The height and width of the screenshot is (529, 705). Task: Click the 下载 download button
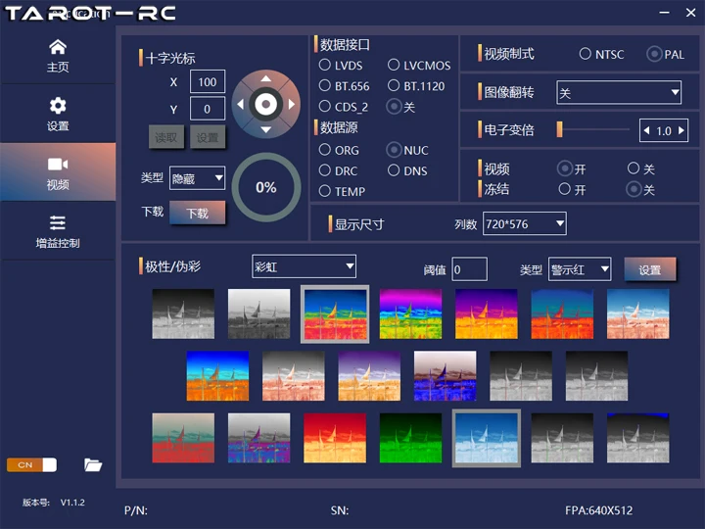(198, 213)
